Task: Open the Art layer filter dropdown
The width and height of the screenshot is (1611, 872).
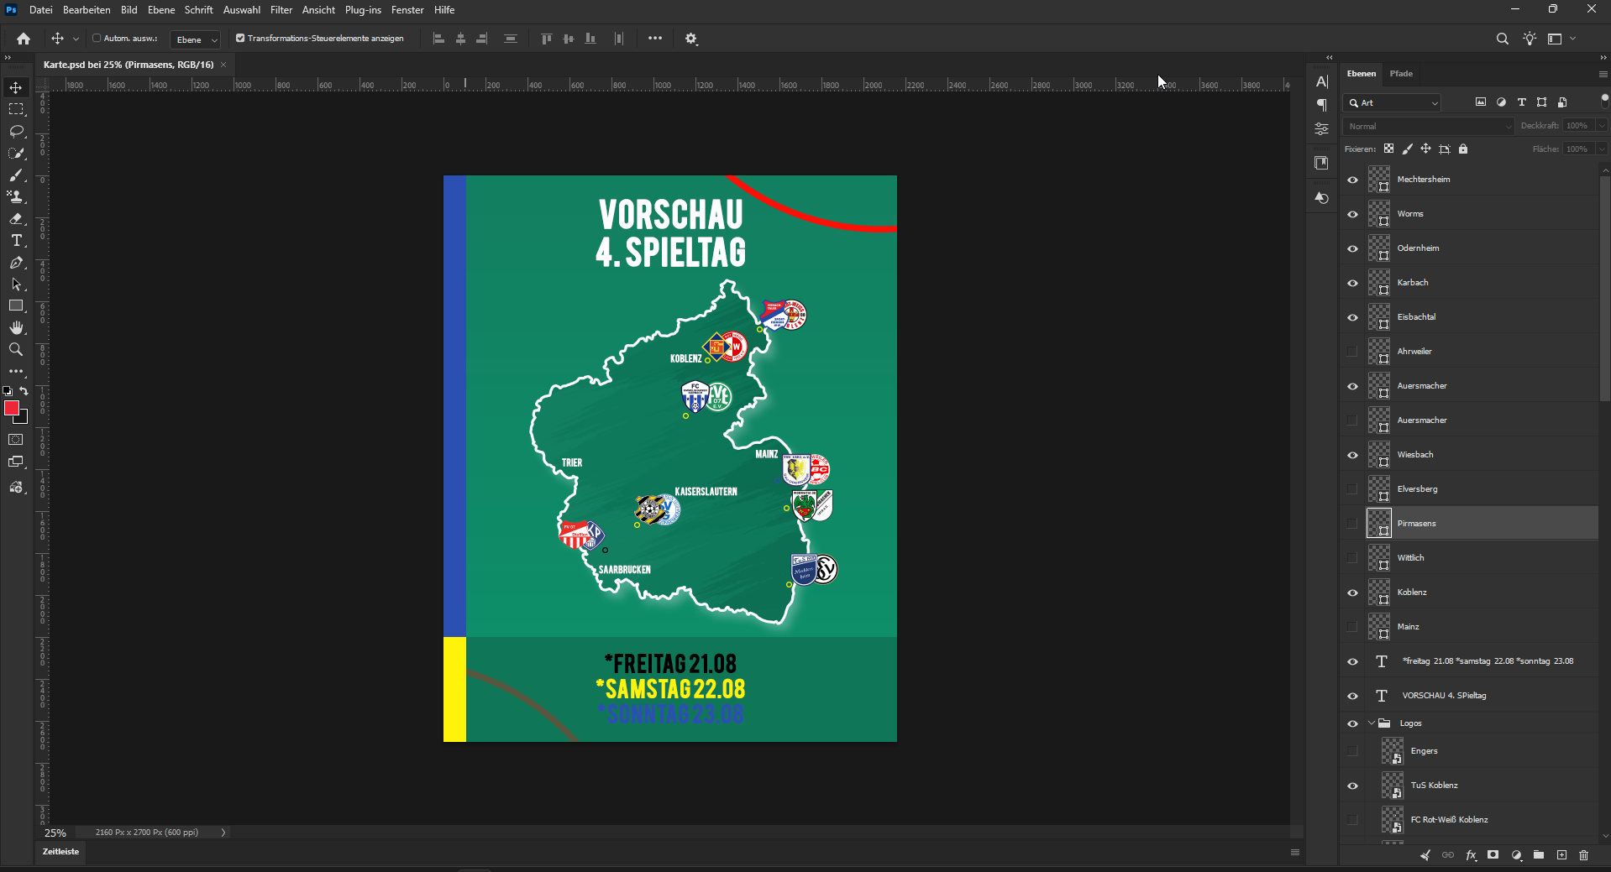Action: coord(1393,102)
